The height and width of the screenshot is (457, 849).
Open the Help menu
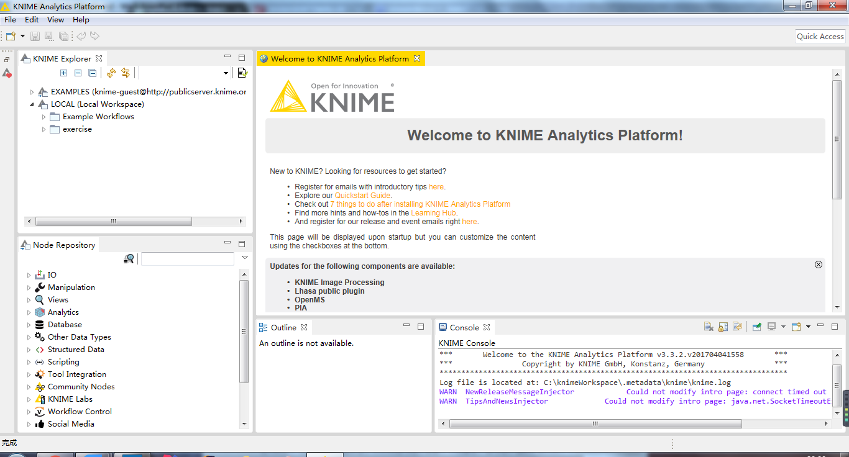81,20
